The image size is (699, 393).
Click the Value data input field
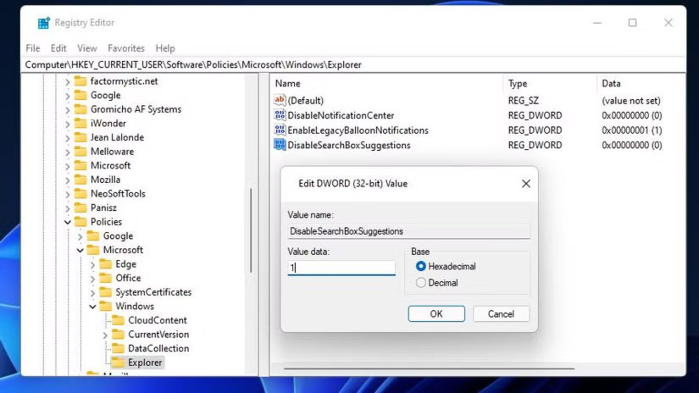(341, 268)
